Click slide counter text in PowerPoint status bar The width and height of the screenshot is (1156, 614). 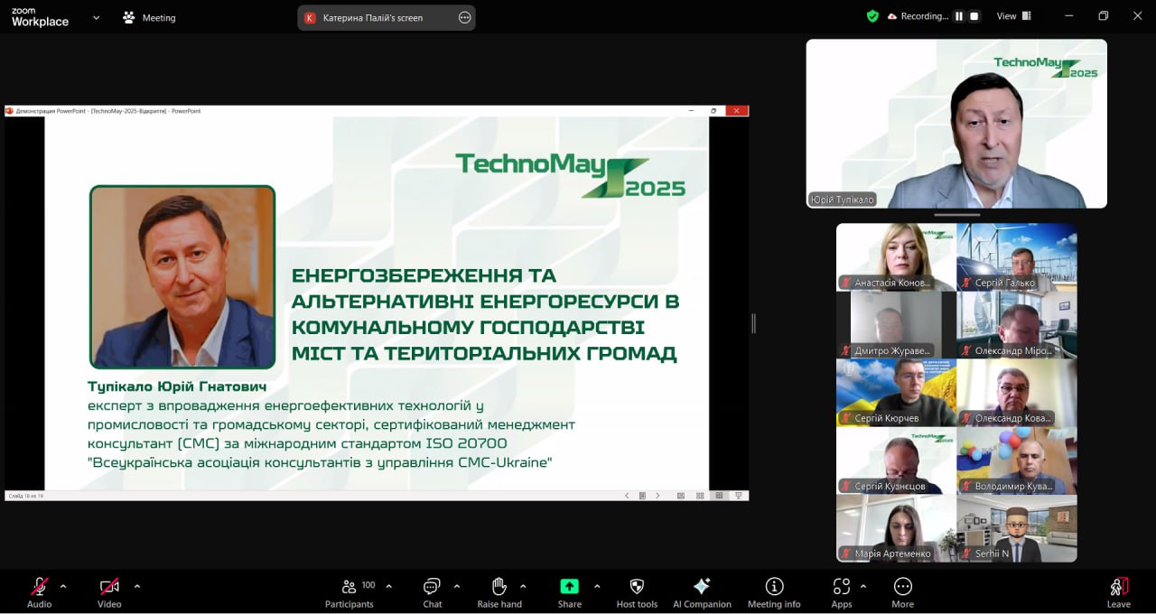point(26,496)
